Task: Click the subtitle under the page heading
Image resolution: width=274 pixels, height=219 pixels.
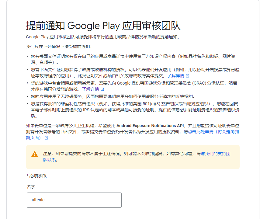Action: pyautogui.click(x=103, y=37)
